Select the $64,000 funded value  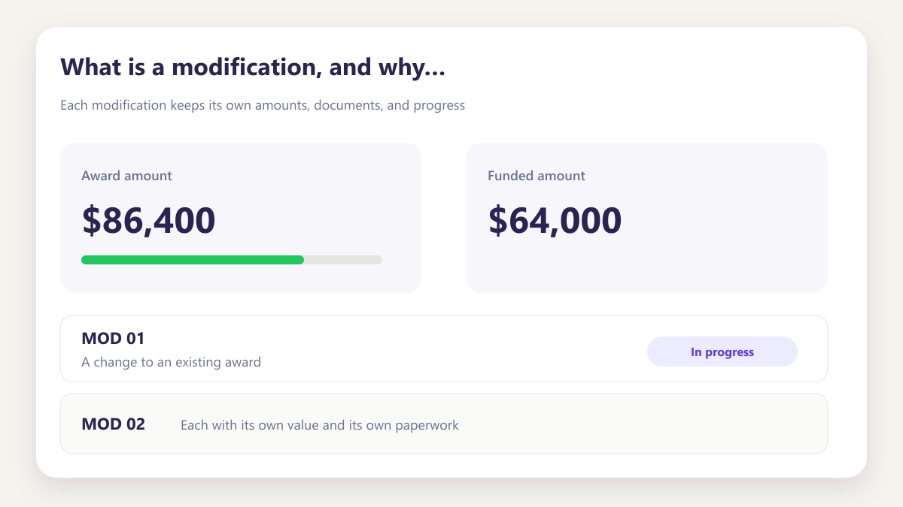[555, 220]
